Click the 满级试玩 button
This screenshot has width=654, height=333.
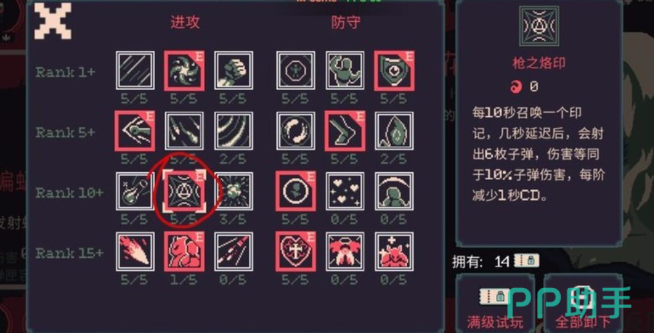[495, 303]
